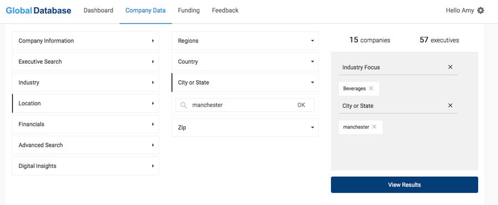Image resolution: width=498 pixels, height=205 pixels.
Task: Click the search magnifier icon in city field
Action: [184, 105]
